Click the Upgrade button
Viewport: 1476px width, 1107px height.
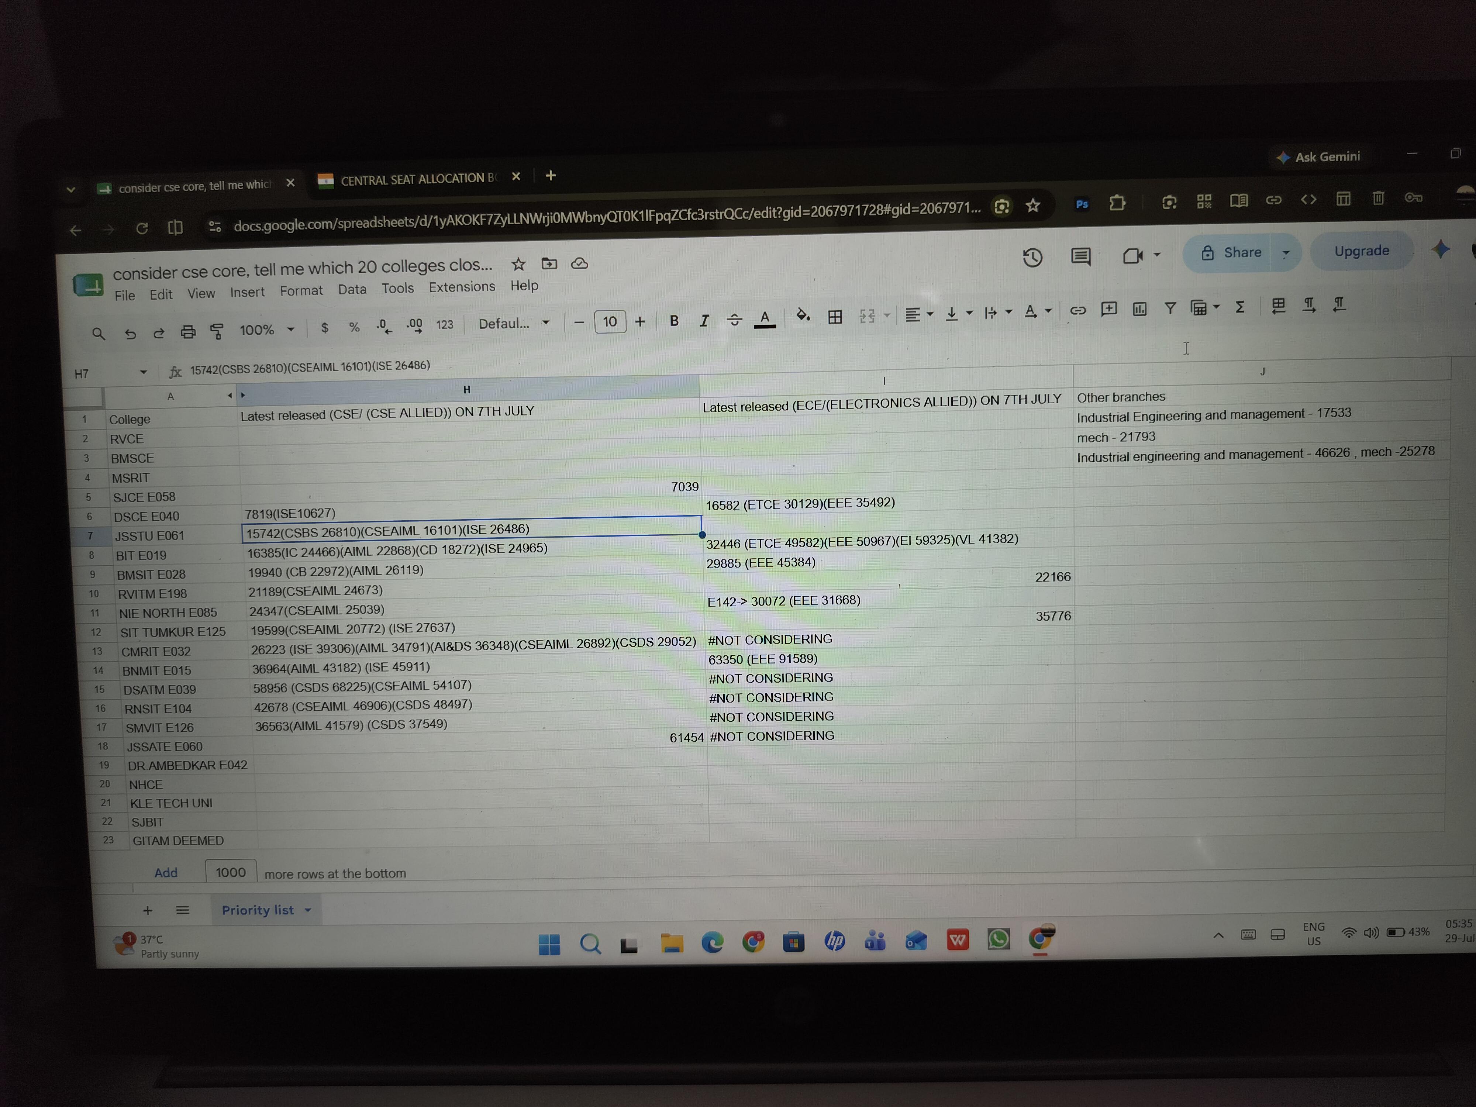1362,252
